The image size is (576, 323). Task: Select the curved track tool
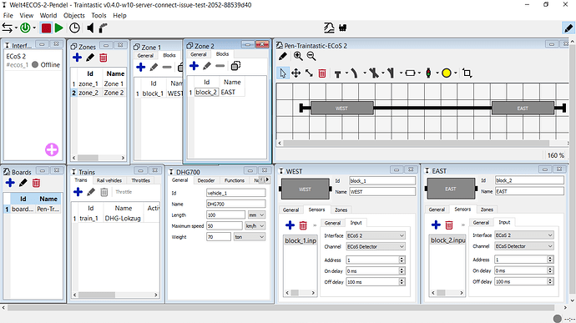pos(354,73)
